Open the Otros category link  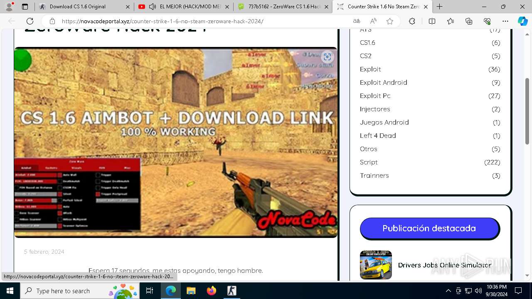(369, 149)
